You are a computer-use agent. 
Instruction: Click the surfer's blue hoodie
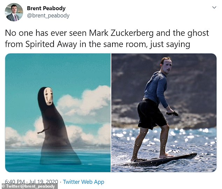(x=156, y=89)
